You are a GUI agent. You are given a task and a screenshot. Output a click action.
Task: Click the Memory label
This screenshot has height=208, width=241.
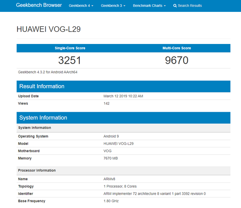[x=25, y=158]
